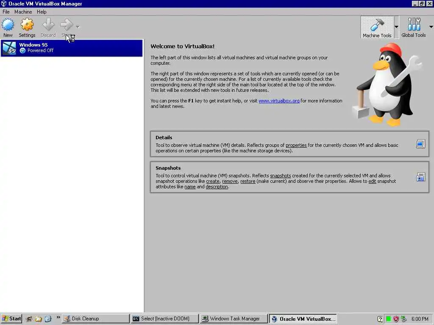Image resolution: width=434 pixels, height=325 pixels.
Task: Click the 6:00 PM clock
Action: click(x=420, y=319)
